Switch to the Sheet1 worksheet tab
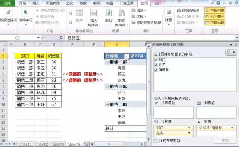The width and height of the screenshot is (239, 147). 25,144
